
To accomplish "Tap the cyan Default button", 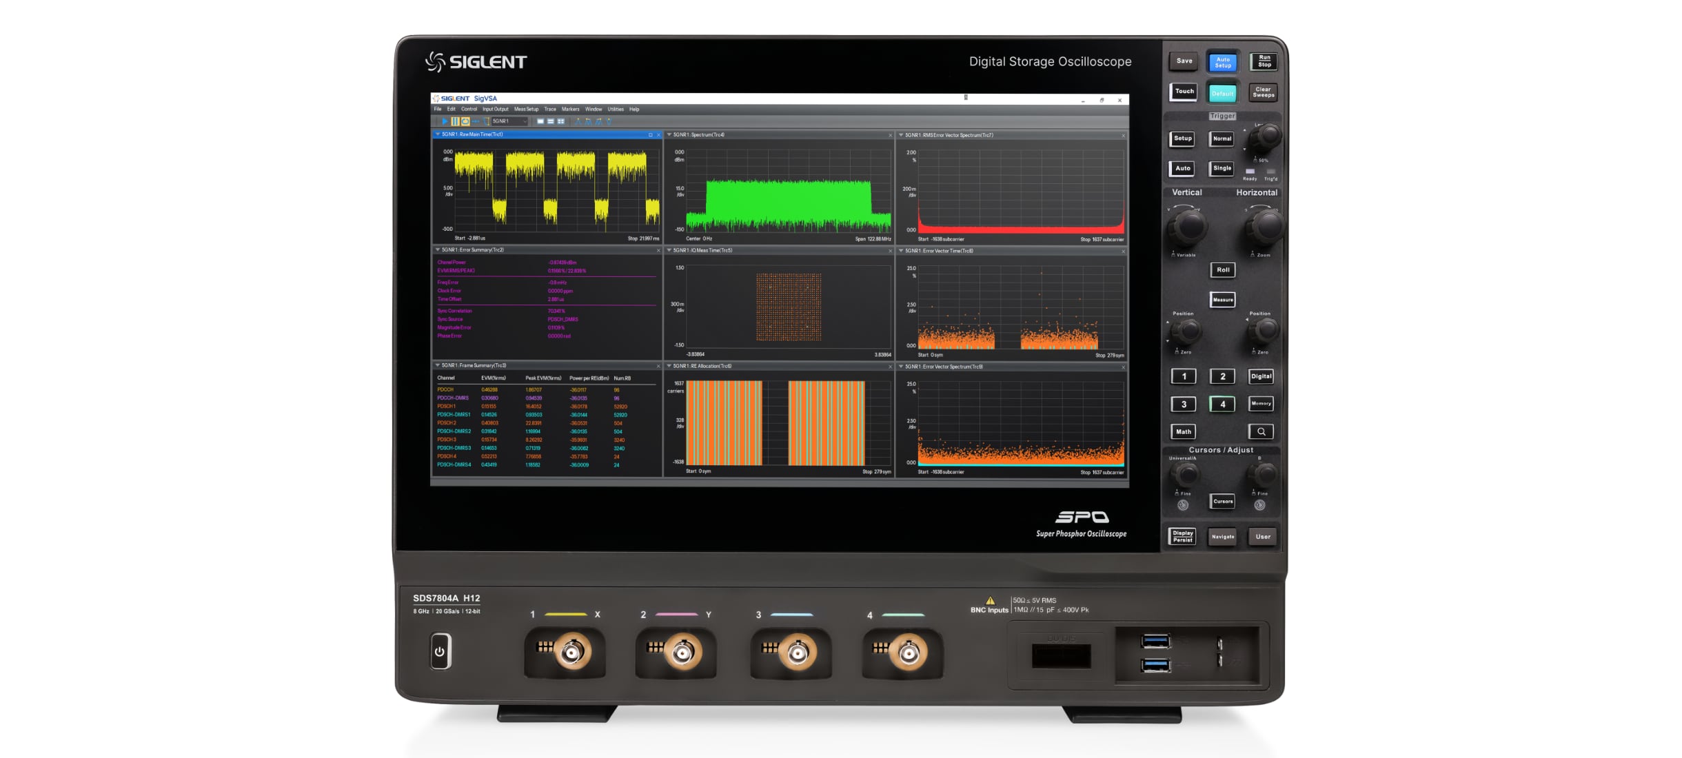I will (x=1223, y=93).
